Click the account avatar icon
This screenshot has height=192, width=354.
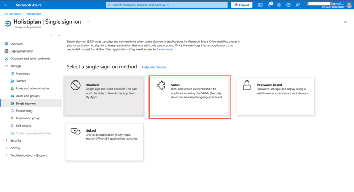coord(349,5)
